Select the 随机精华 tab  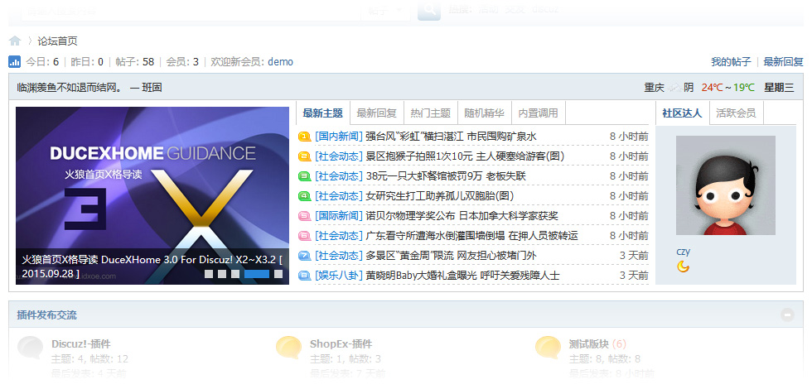(x=484, y=113)
